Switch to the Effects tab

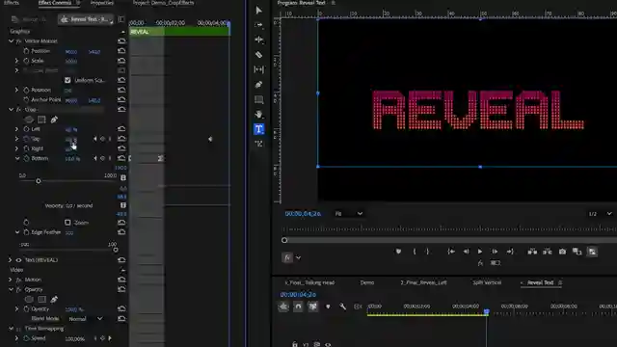11,3
